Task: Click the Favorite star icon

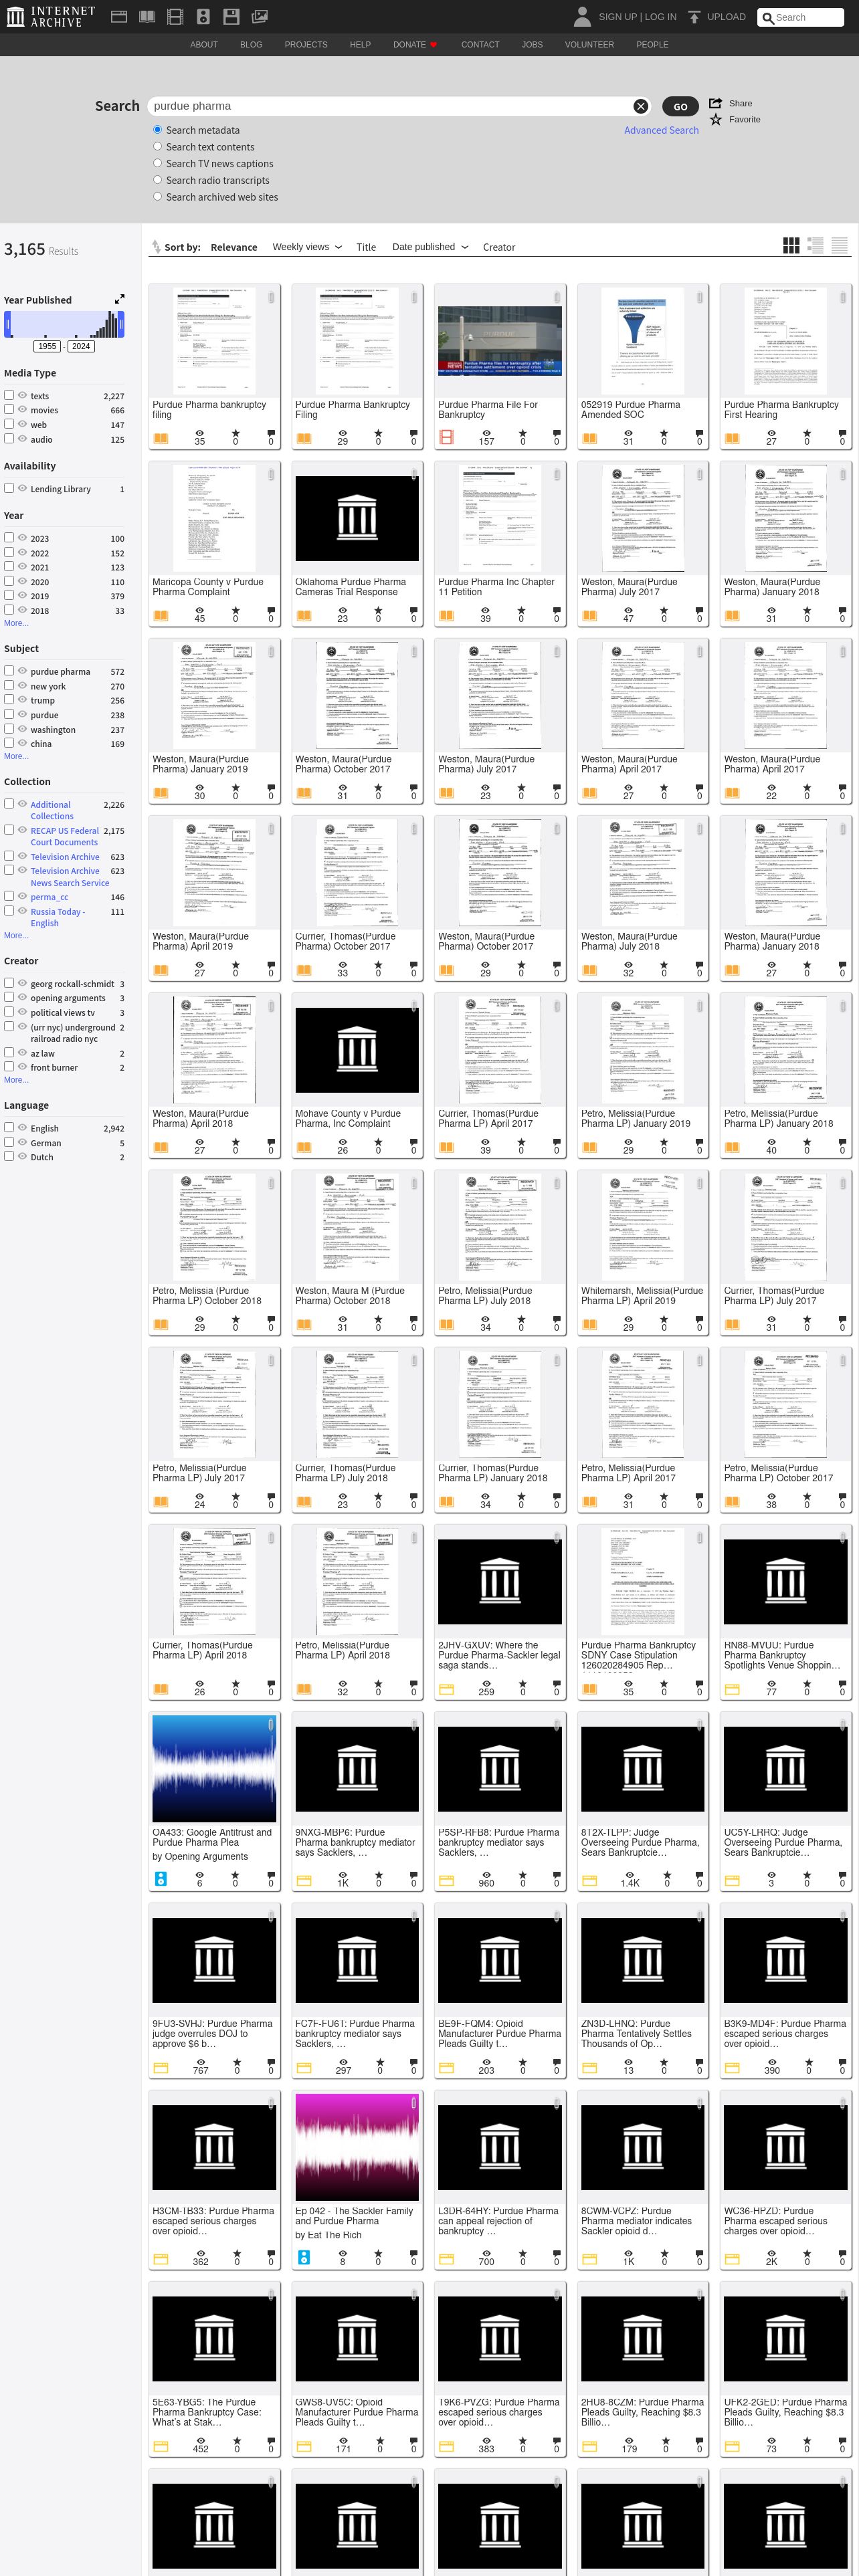Action: tap(716, 119)
